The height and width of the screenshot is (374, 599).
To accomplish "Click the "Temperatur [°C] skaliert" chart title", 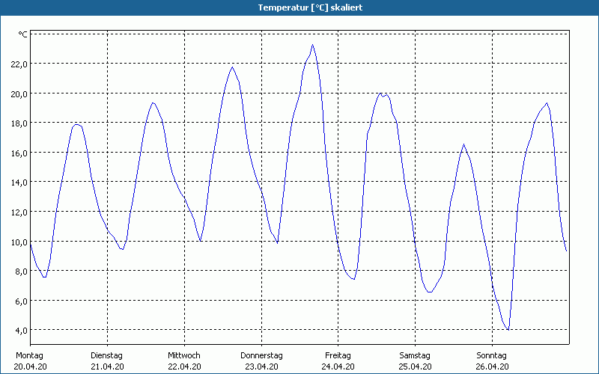I will point(299,7).
